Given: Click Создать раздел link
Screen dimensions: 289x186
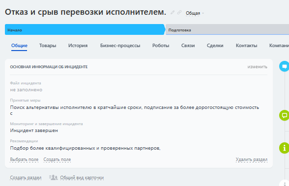Looking at the screenshot, I should coord(26,178).
